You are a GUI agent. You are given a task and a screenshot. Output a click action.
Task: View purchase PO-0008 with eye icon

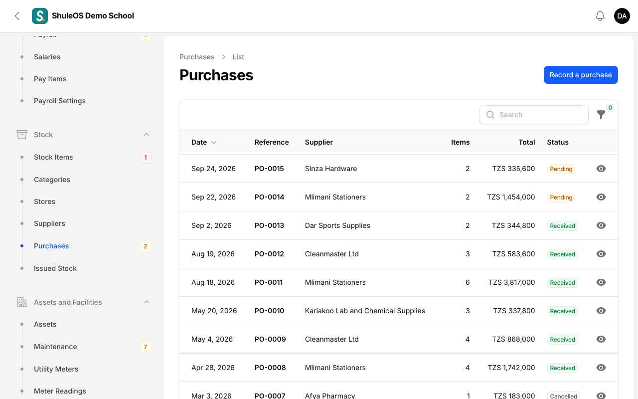(601, 368)
